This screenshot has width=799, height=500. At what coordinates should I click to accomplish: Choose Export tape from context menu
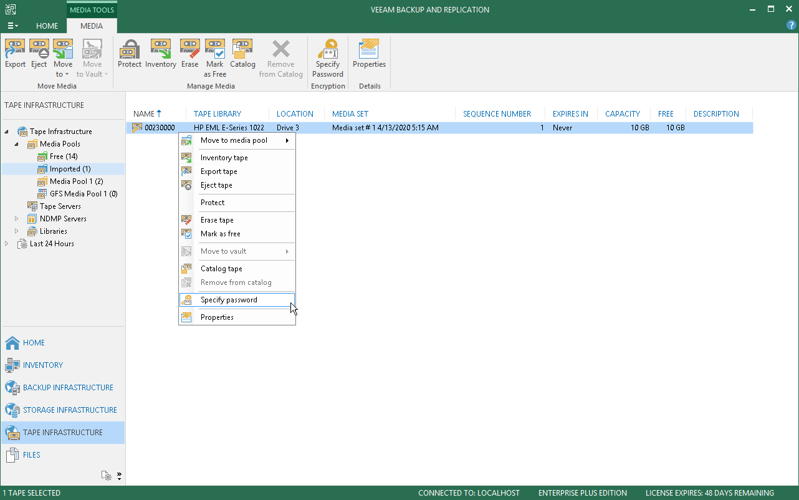[x=237, y=171]
